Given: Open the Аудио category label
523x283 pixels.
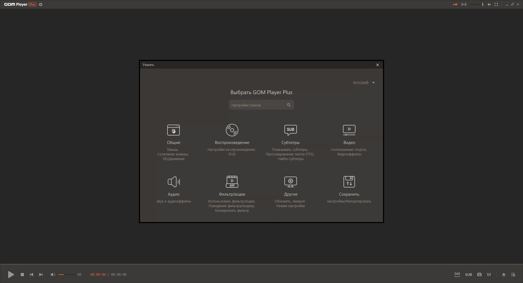Looking at the screenshot, I should (174, 194).
